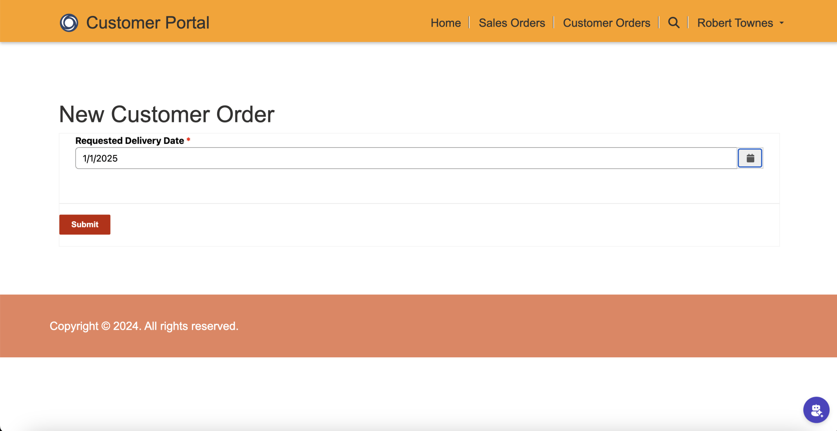Screen dimensions: 837x431
Task: Focus the Requested Delivery Date input field
Action: [x=406, y=158]
